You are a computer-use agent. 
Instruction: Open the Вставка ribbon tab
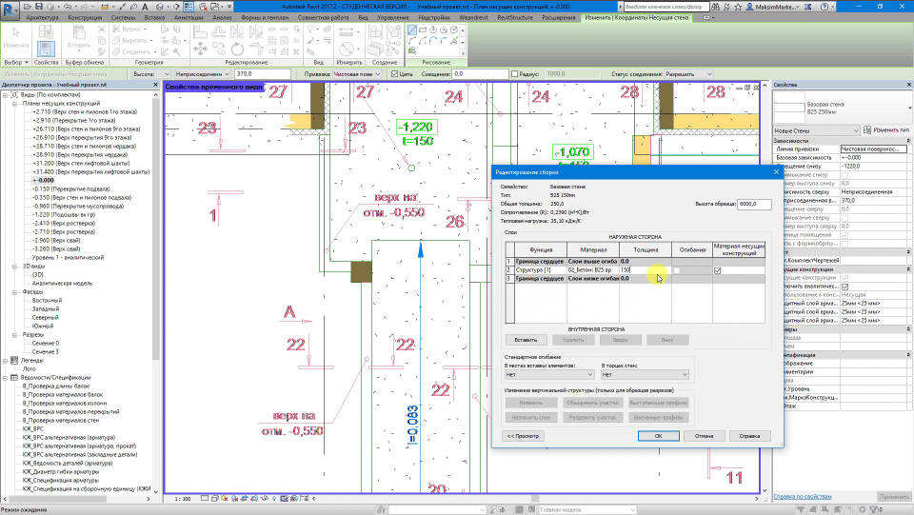[154, 17]
